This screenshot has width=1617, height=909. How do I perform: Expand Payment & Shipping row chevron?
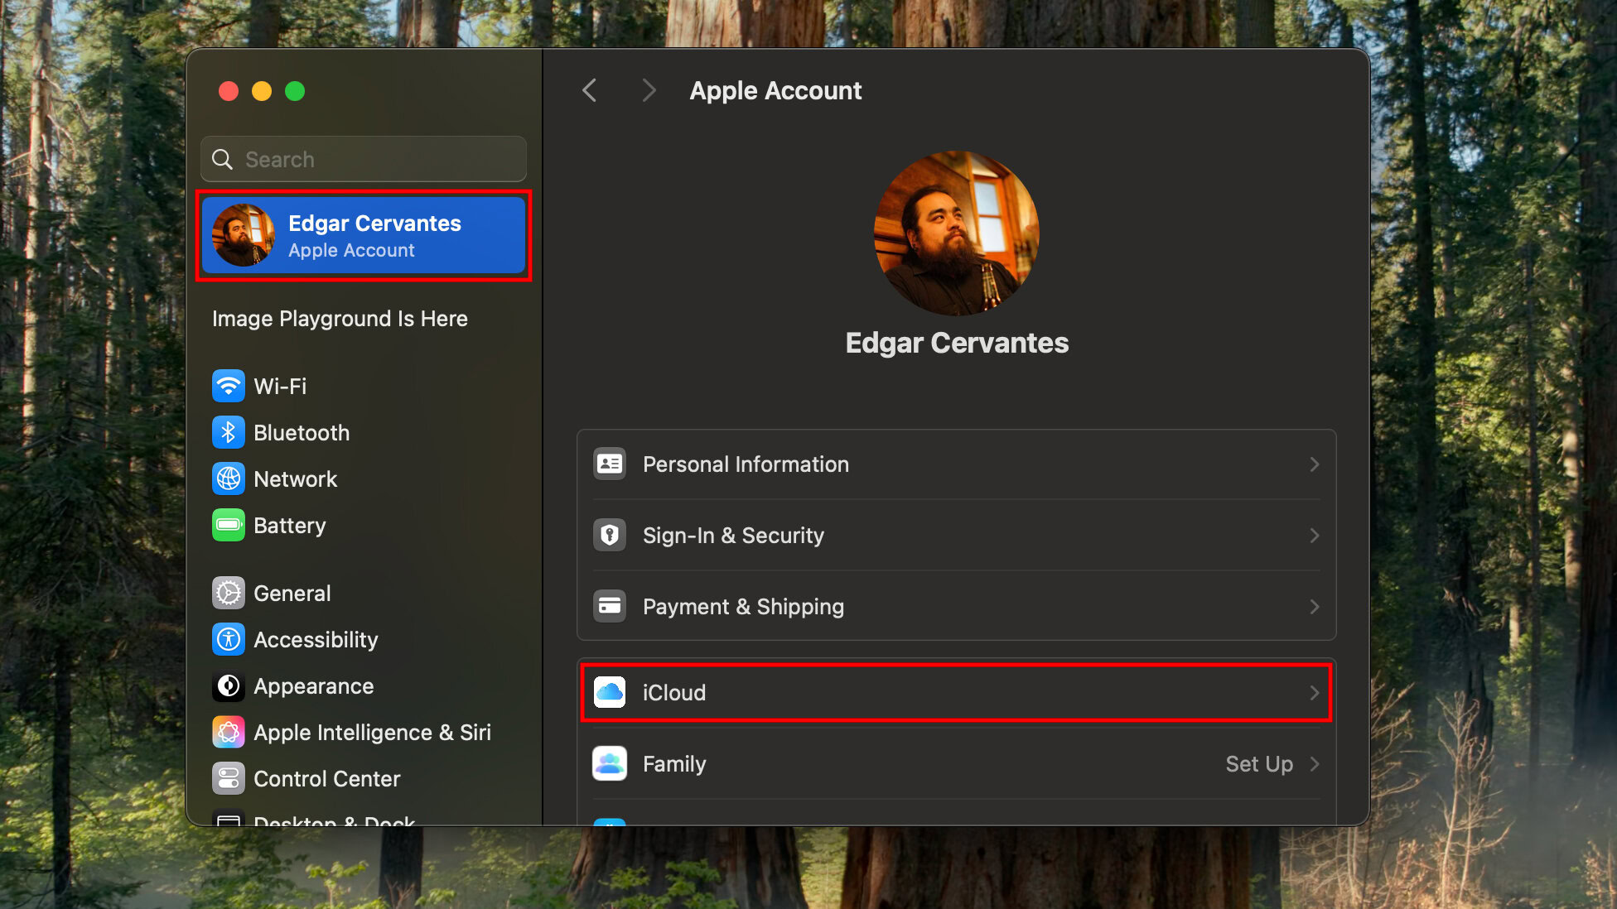tap(1314, 607)
